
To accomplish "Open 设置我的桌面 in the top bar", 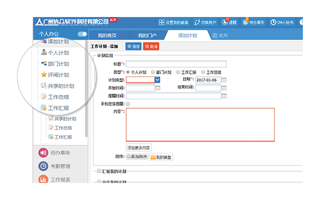I will point(174,22).
